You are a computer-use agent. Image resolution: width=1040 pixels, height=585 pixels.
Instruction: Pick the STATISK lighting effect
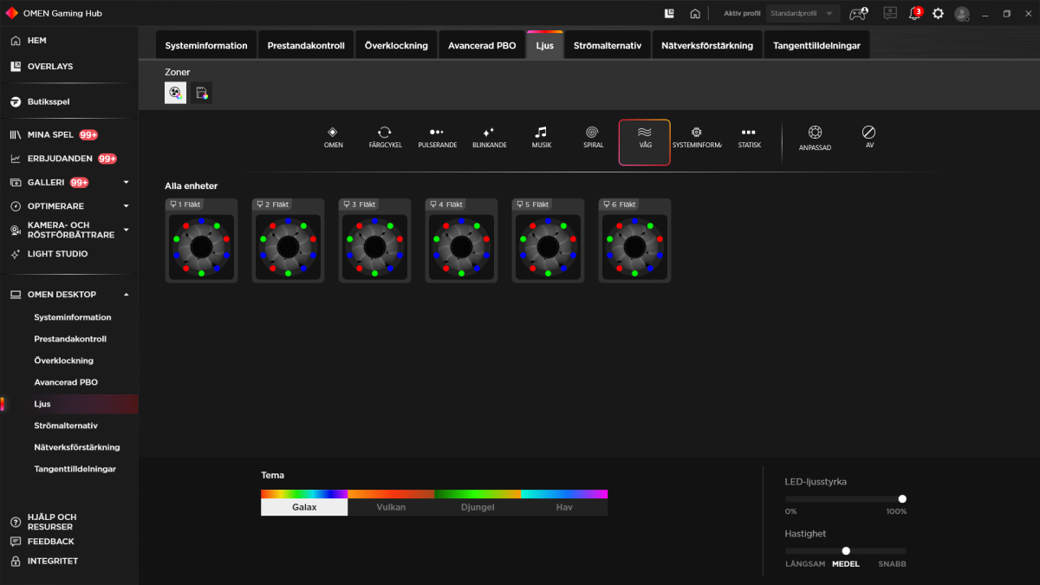pos(749,137)
